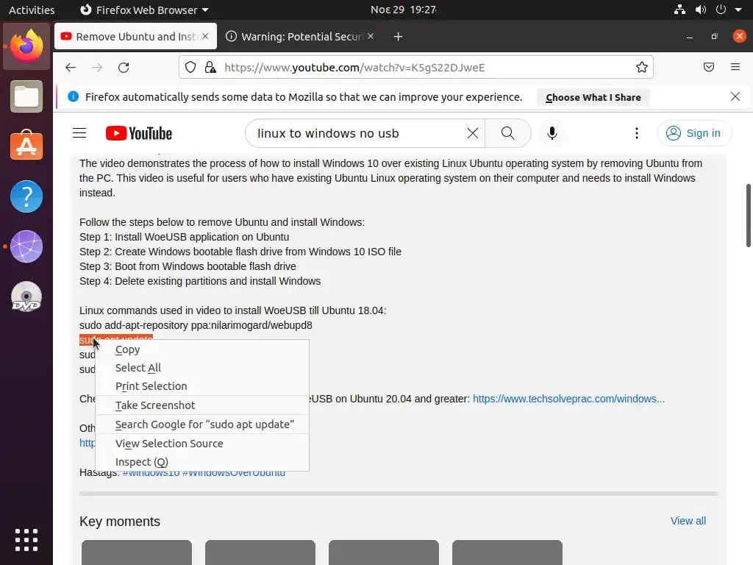Open the purple globe app in dock
This screenshot has height=565, width=753.
click(26, 246)
